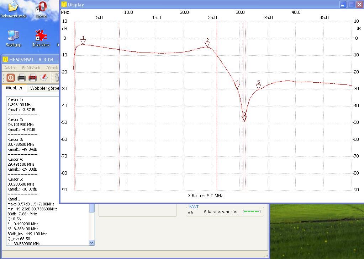Image resolution: width=364 pixels, height=259 pixels.
Task: Click cursor marker 1 on the curve
Action: [83, 42]
